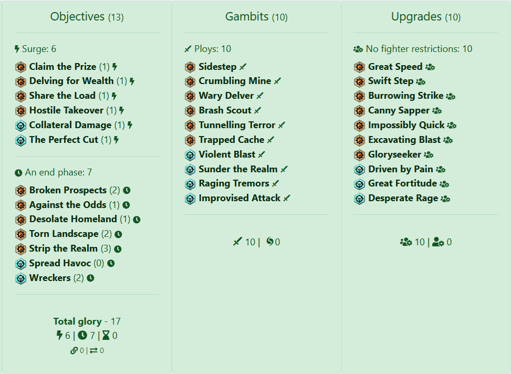Click the clock icon after Broken Prospects
The height and width of the screenshot is (374, 511).
coord(127,191)
